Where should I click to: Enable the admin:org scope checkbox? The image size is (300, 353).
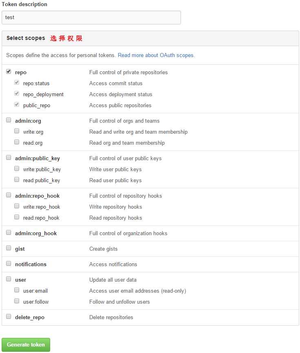click(x=9, y=120)
